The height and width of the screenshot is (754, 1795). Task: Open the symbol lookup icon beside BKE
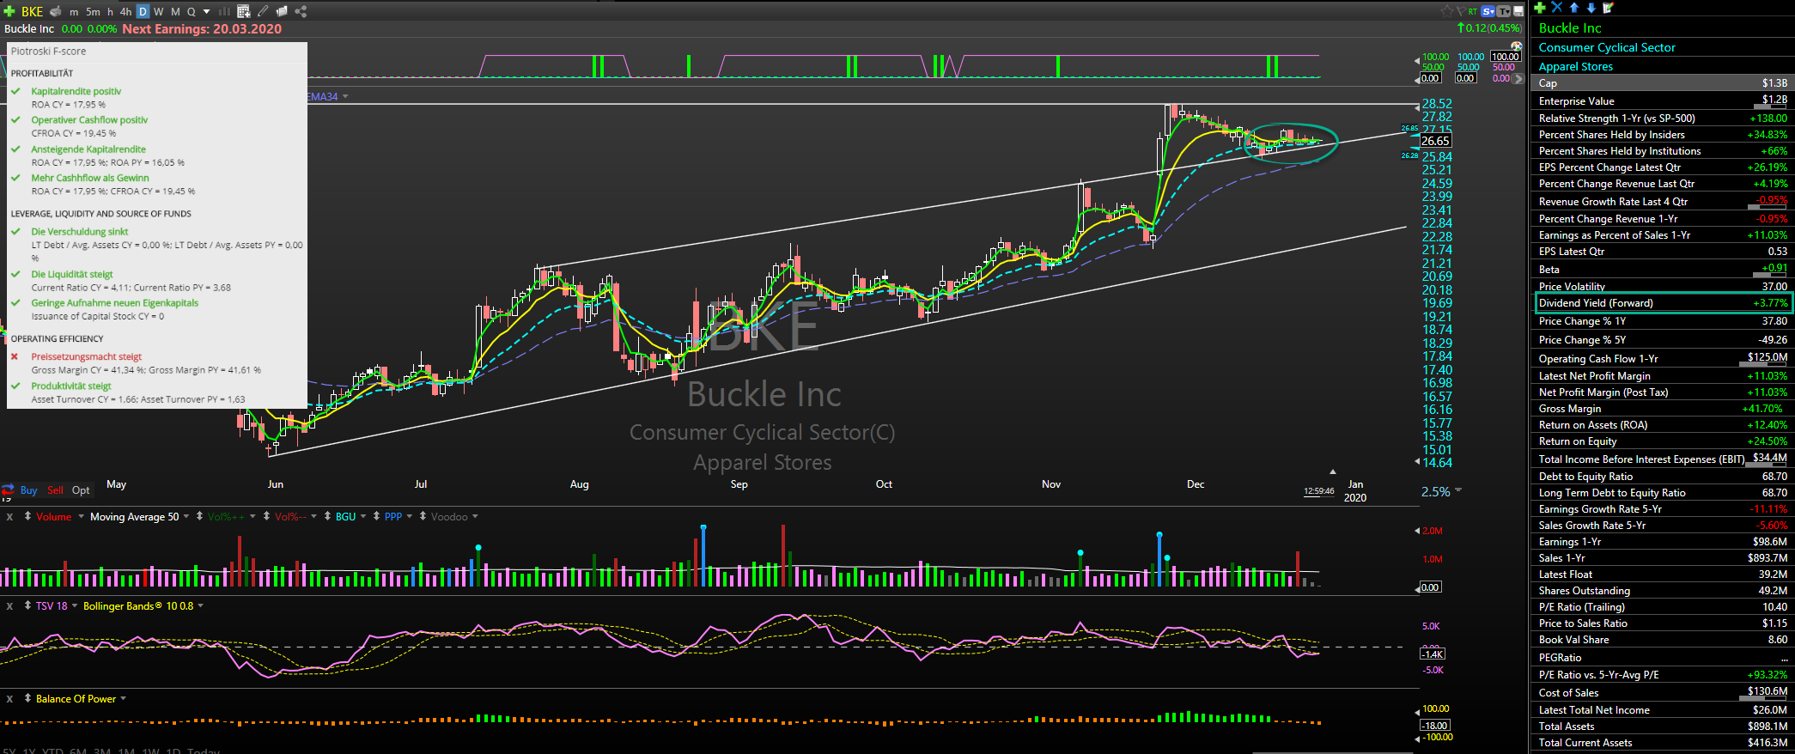click(56, 11)
